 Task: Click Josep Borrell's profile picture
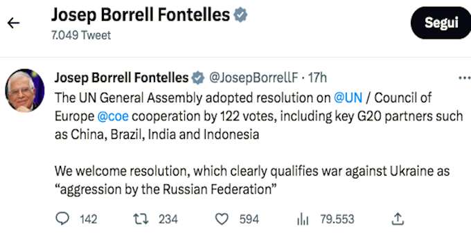(25, 91)
